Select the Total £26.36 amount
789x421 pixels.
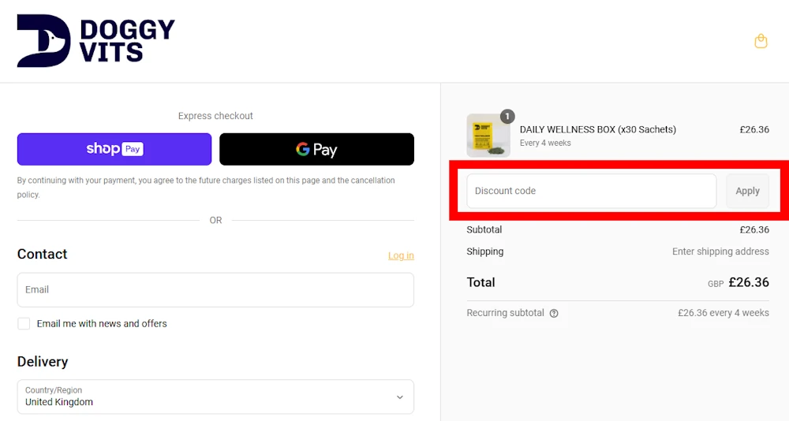point(749,282)
